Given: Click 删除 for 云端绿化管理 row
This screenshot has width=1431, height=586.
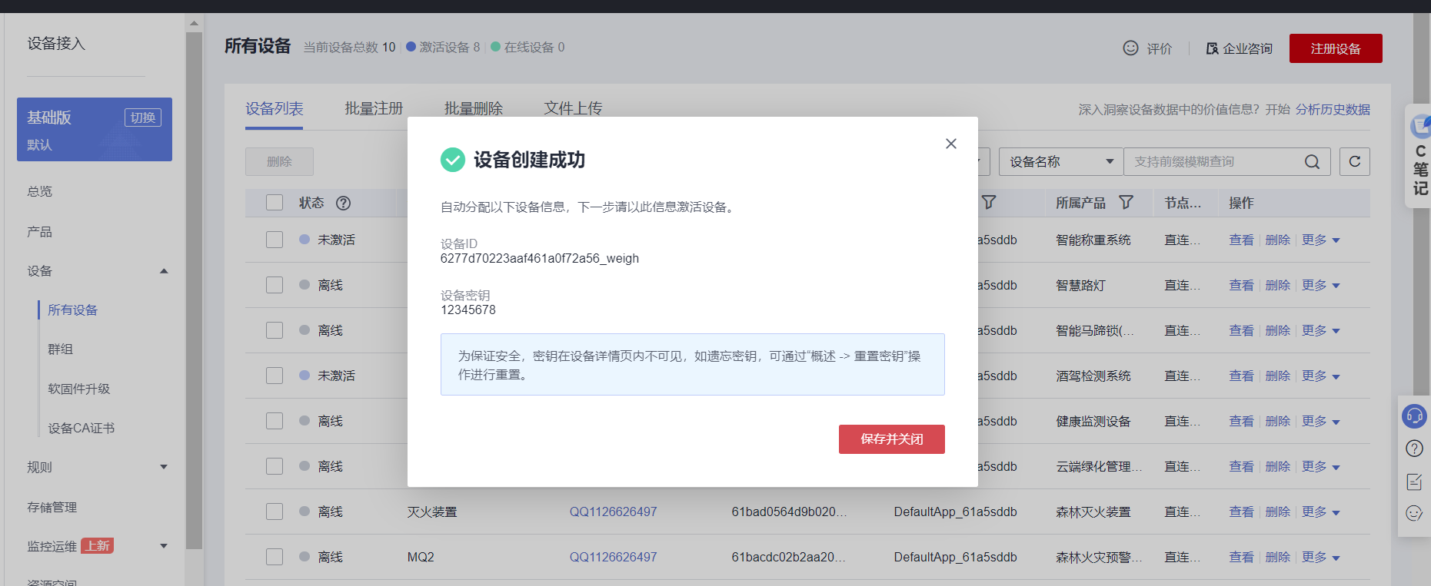Looking at the screenshot, I should coord(1278,466).
